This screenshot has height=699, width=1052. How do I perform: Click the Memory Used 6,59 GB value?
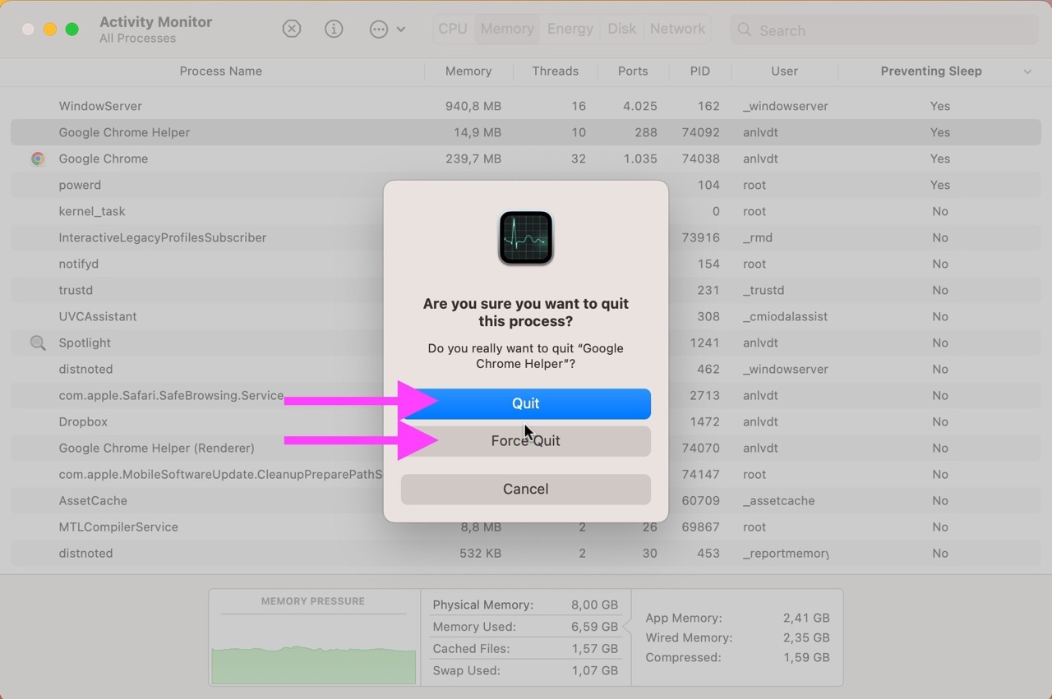(x=594, y=627)
